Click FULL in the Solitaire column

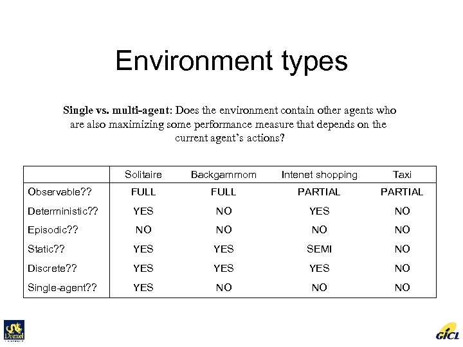[143, 191]
